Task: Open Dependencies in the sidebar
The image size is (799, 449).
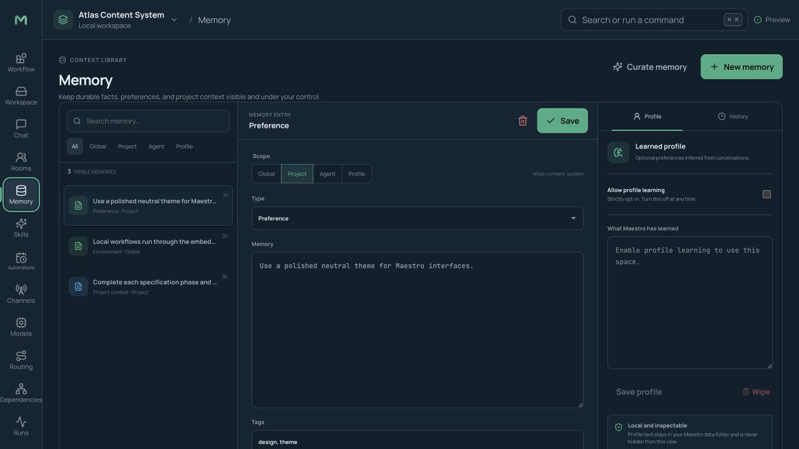Action: (x=21, y=393)
